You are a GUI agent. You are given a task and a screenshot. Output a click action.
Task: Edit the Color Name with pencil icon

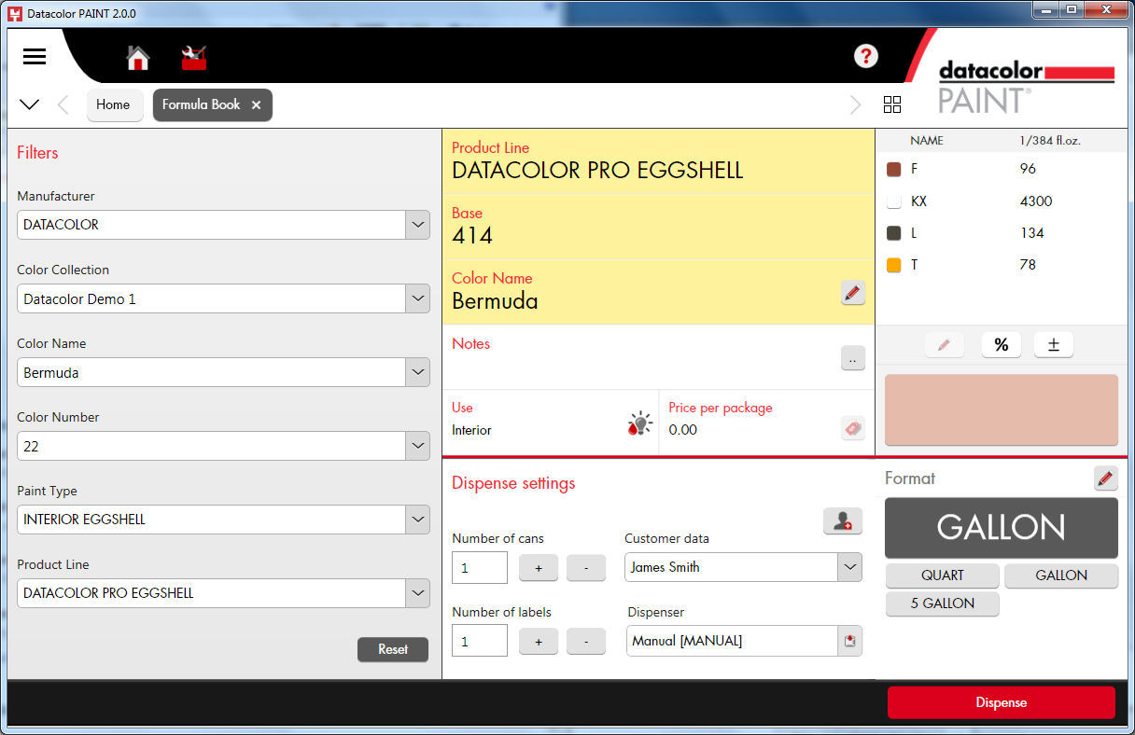[x=852, y=293]
